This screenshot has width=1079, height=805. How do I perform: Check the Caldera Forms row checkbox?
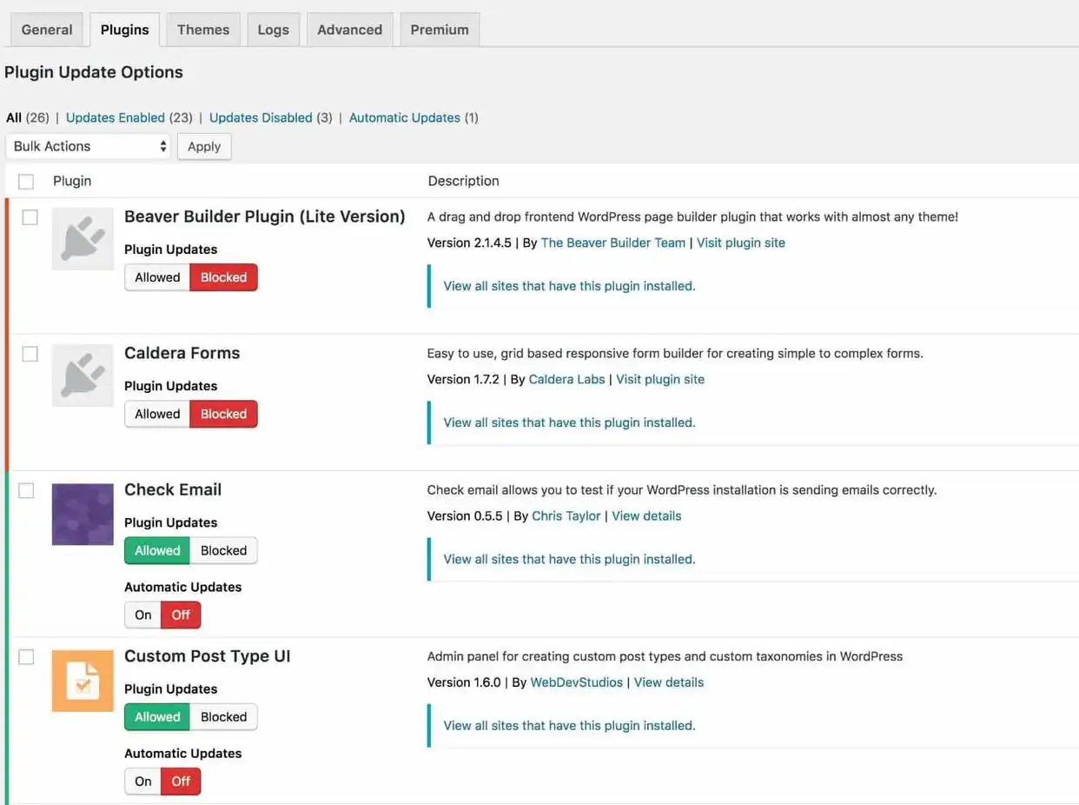pyautogui.click(x=30, y=354)
